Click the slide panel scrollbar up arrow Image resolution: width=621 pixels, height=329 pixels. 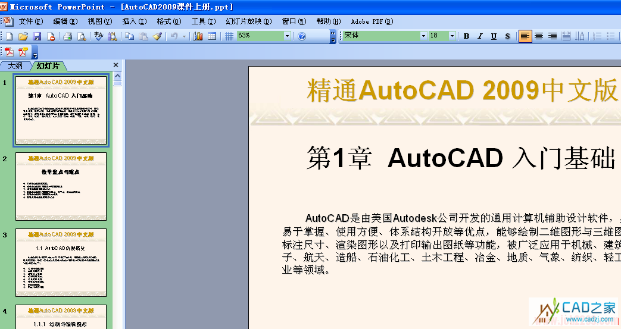coord(117,76)
